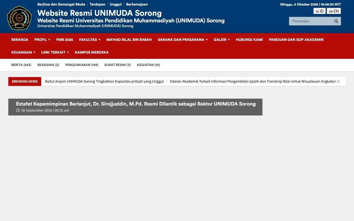The image size is (354, 221).
Task: Open the BERITA (543) category
Action: [21, 65]
